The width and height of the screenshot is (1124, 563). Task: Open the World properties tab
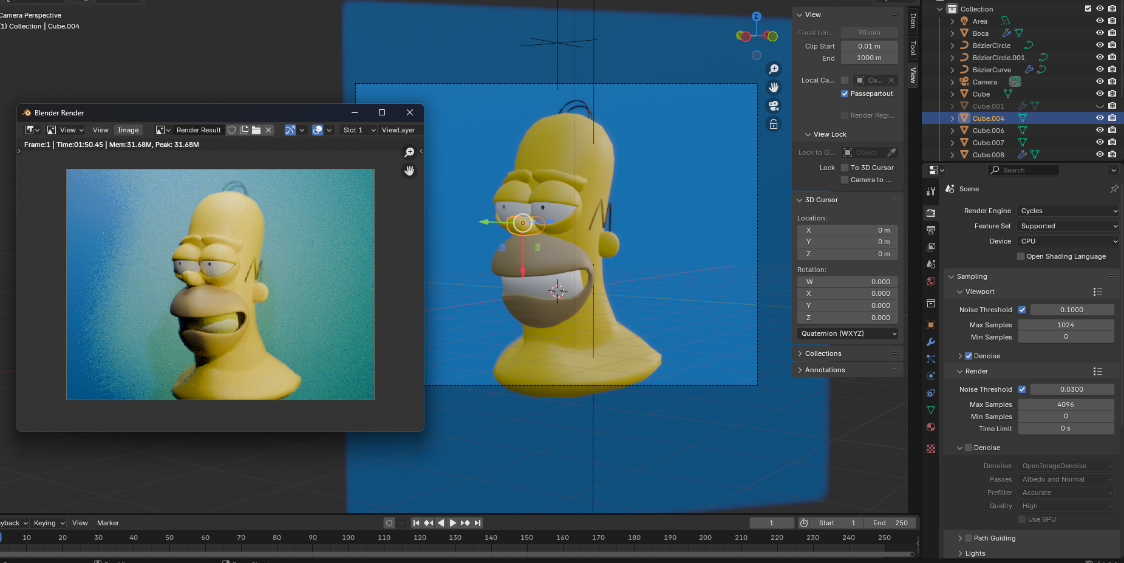point(931,281)
